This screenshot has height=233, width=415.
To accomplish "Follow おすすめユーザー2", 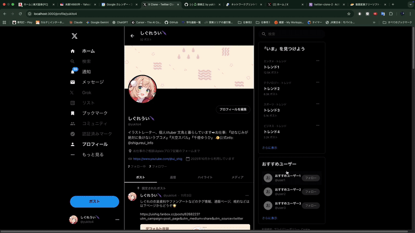I will click(311, 192).
